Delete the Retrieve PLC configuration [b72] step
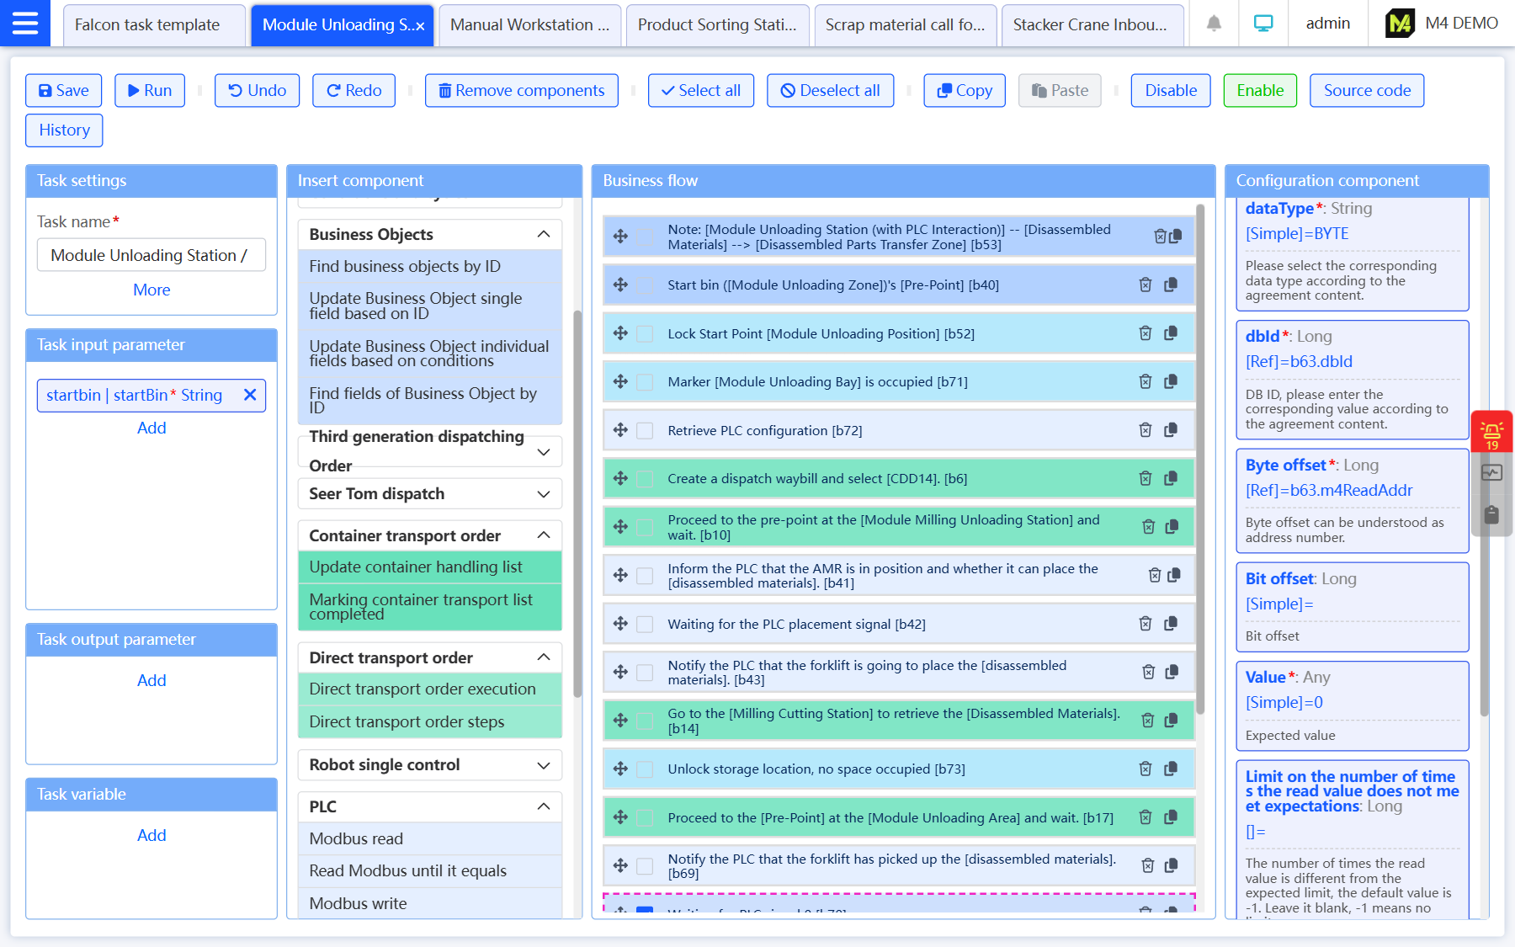The image size is (1515, 947). 1145,430
